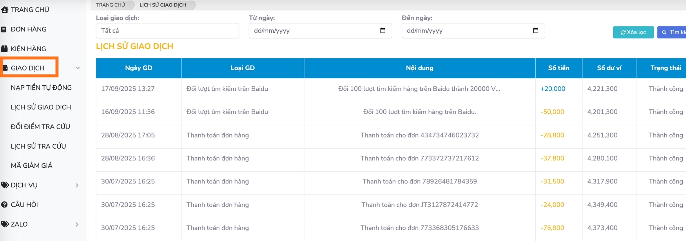
Task: Select ĐỔI ĐIỂM TRA CỨU menu item
Action: tap(40, 127)
